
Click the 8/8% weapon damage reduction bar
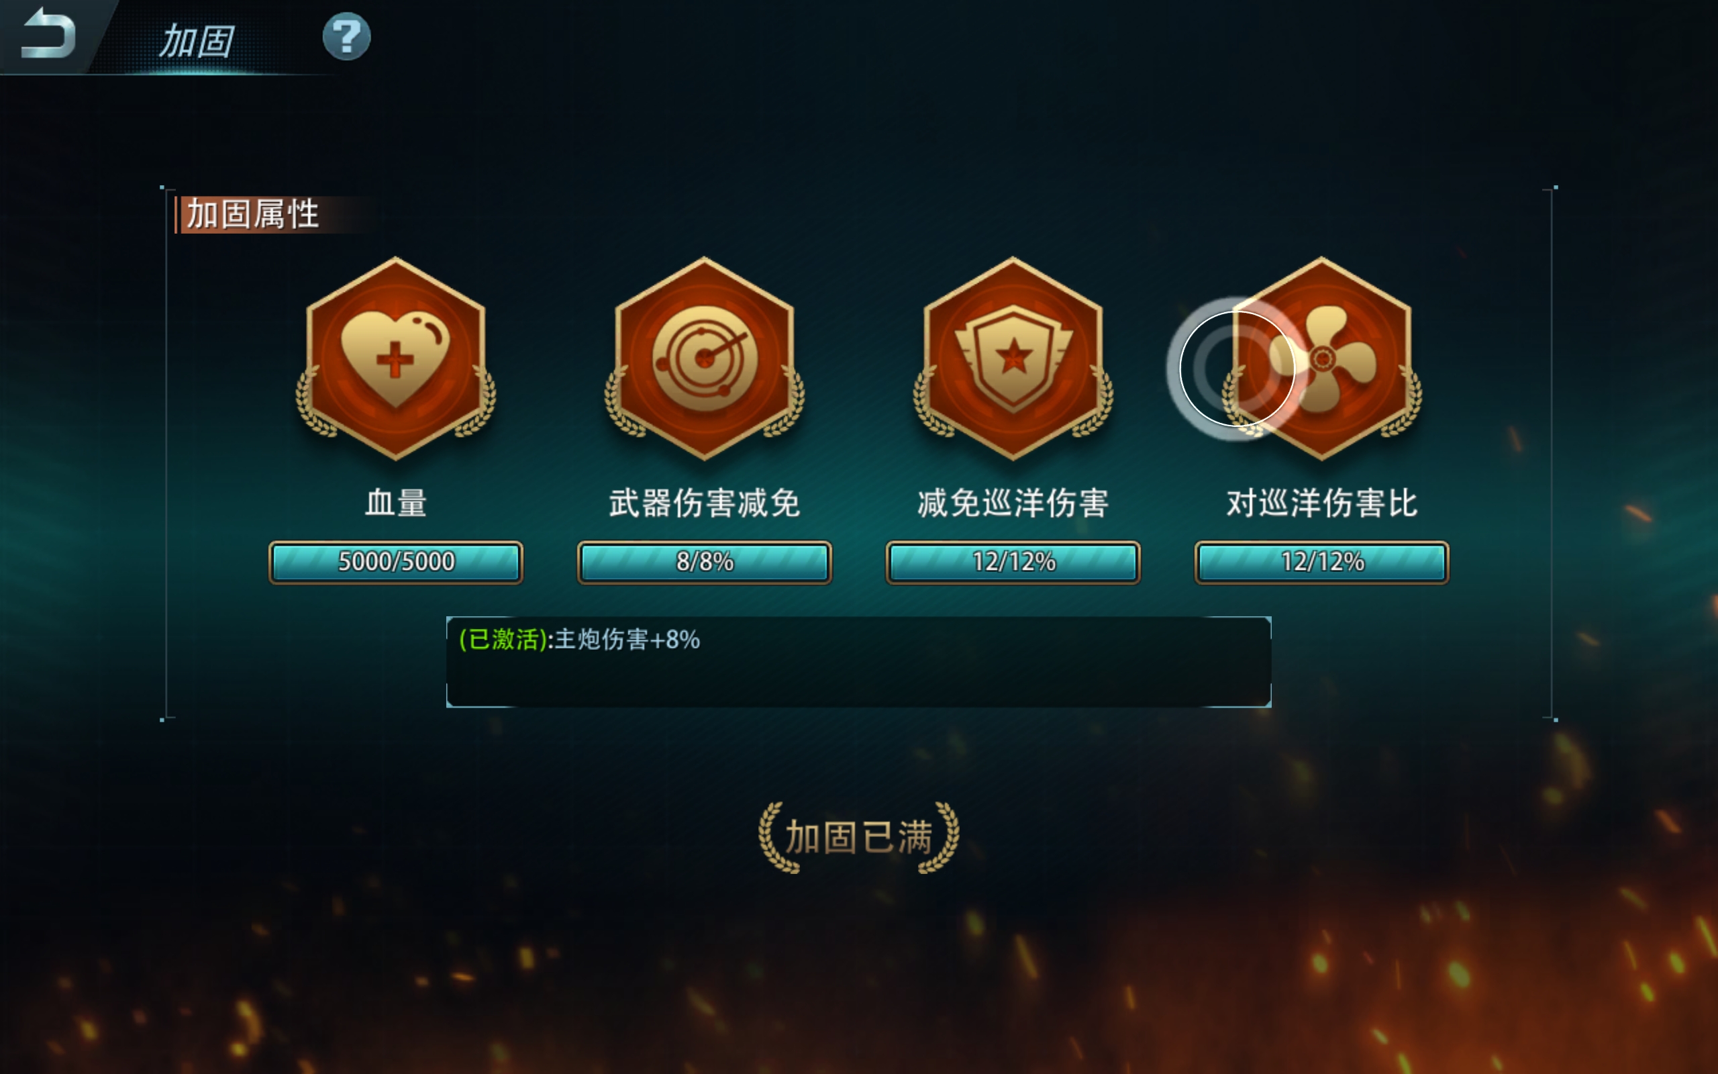[704, 563]
